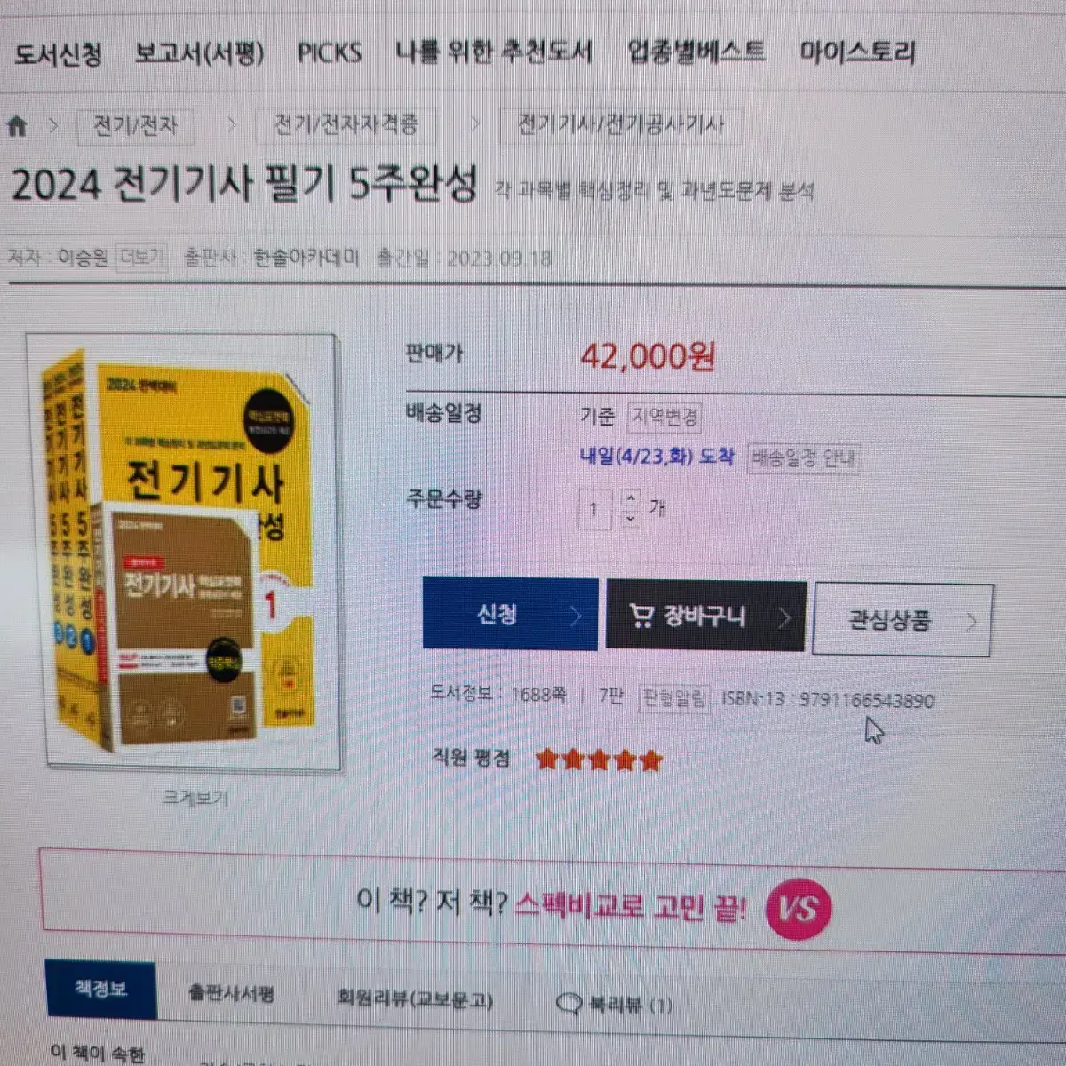The height and width of the screenshot is (1066, 1066).
Task: Open the 전기/전자 breadcrumb dropdown
Action: click(x=135, y=125)
